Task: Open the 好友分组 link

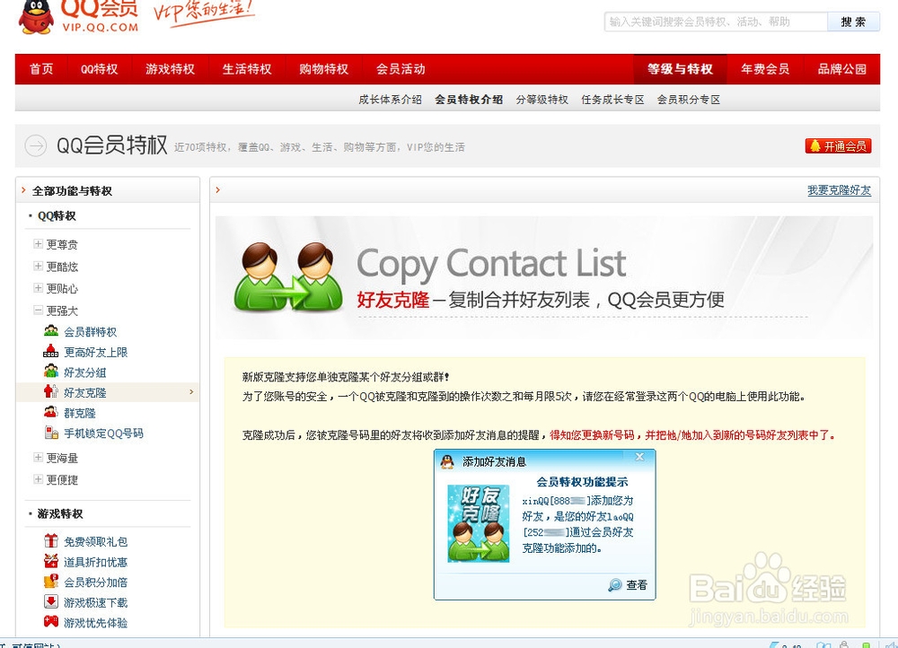Action: tap(84, 372)
